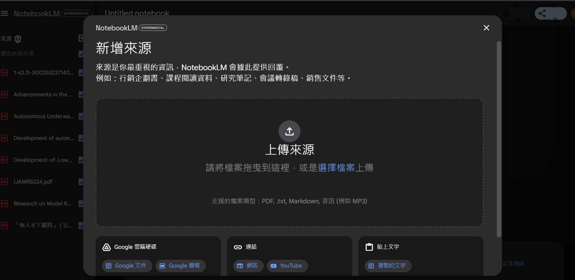
Task: Open source 1-s2.0-S00253227140
Action: click(x=44, y=73)
